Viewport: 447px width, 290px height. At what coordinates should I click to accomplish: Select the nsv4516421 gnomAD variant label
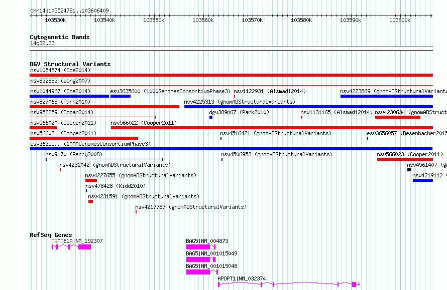(x=276, y=133)
